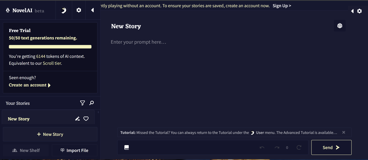
Task: Click the Undo arrow icon
Action: click(262, 148)
